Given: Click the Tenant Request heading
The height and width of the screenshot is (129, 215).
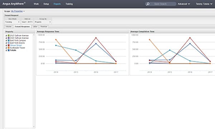Looking at the screenshot, I should tap(11, 15).
